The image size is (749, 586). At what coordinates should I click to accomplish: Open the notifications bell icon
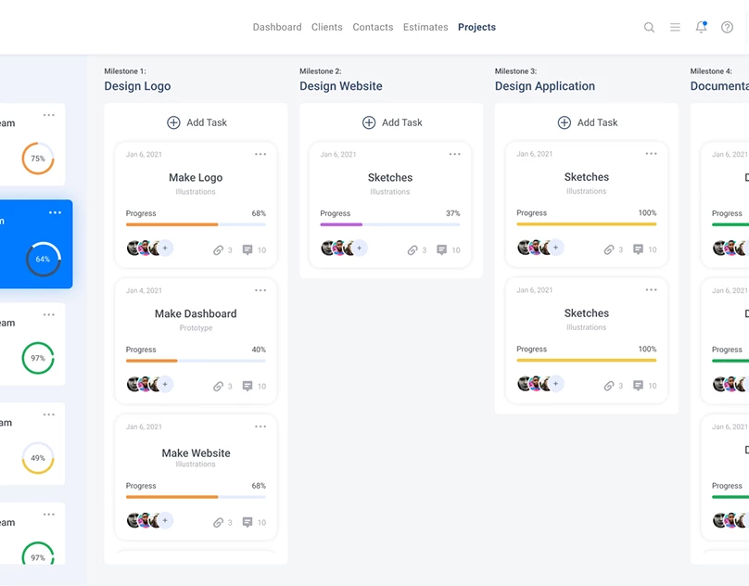(701, 28)
